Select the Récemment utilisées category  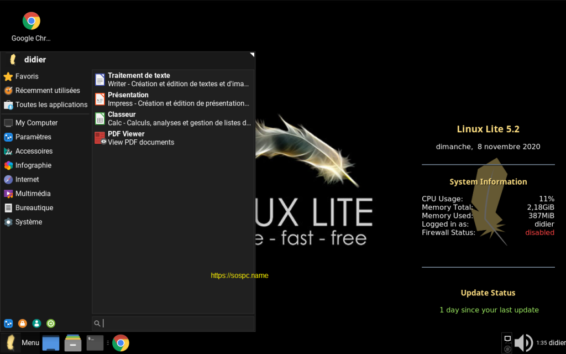pos(45,90)
